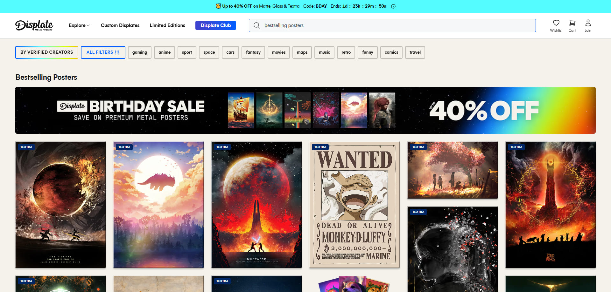Click the search magnifier icon
Screen dimensions: 611x292
[256, 25]
